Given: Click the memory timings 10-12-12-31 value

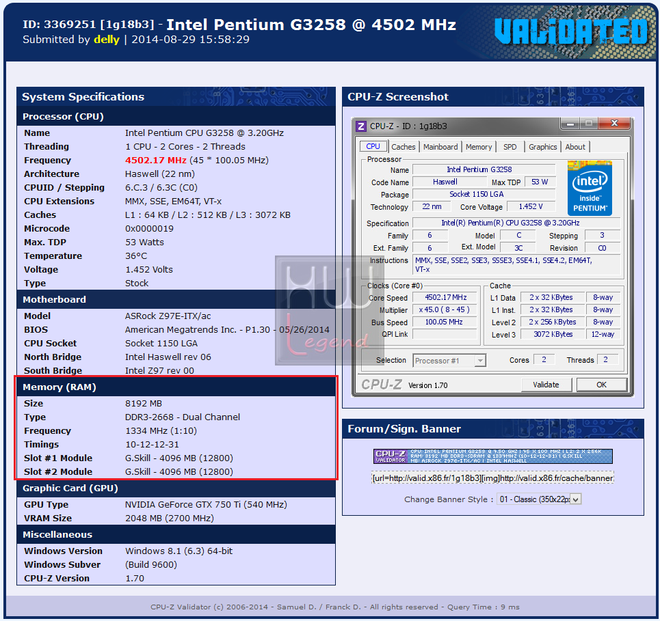Looking at the screenshot, I should pos(152,445).
